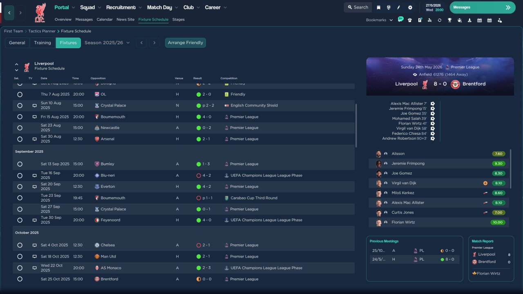The image size is (523, 294).
Task: Click the 9+ notifications chat icon
Action: click(x=400, y=20)
